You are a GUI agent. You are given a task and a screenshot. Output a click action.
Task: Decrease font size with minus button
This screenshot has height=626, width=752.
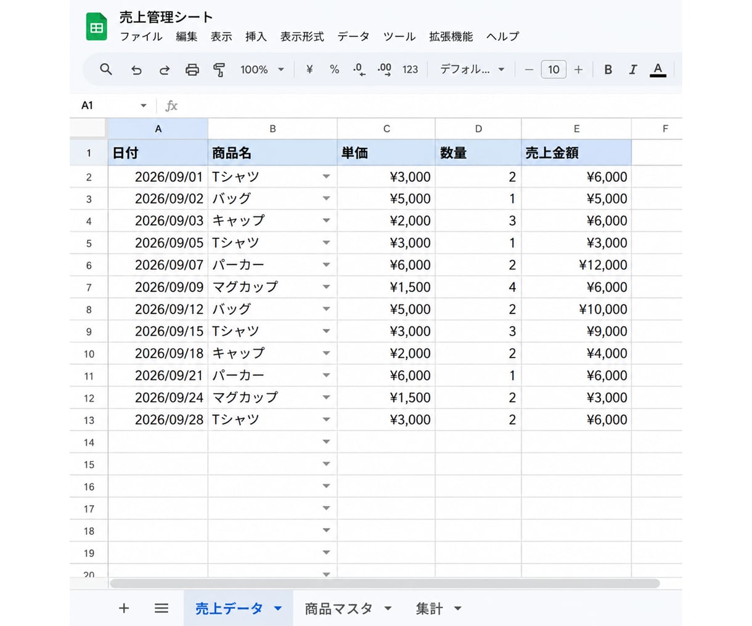[x=529, y=70]
